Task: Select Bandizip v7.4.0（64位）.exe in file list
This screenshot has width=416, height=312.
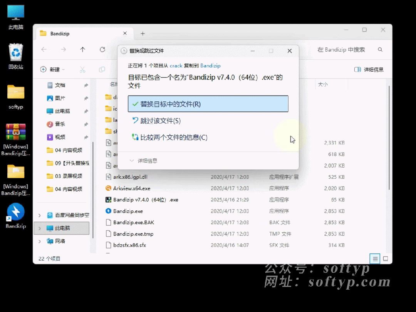Action: (142, 200)
